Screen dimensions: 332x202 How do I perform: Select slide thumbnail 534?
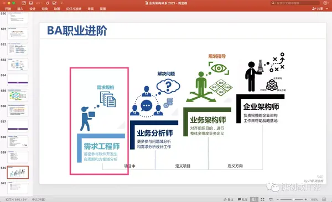coord(18,79)
